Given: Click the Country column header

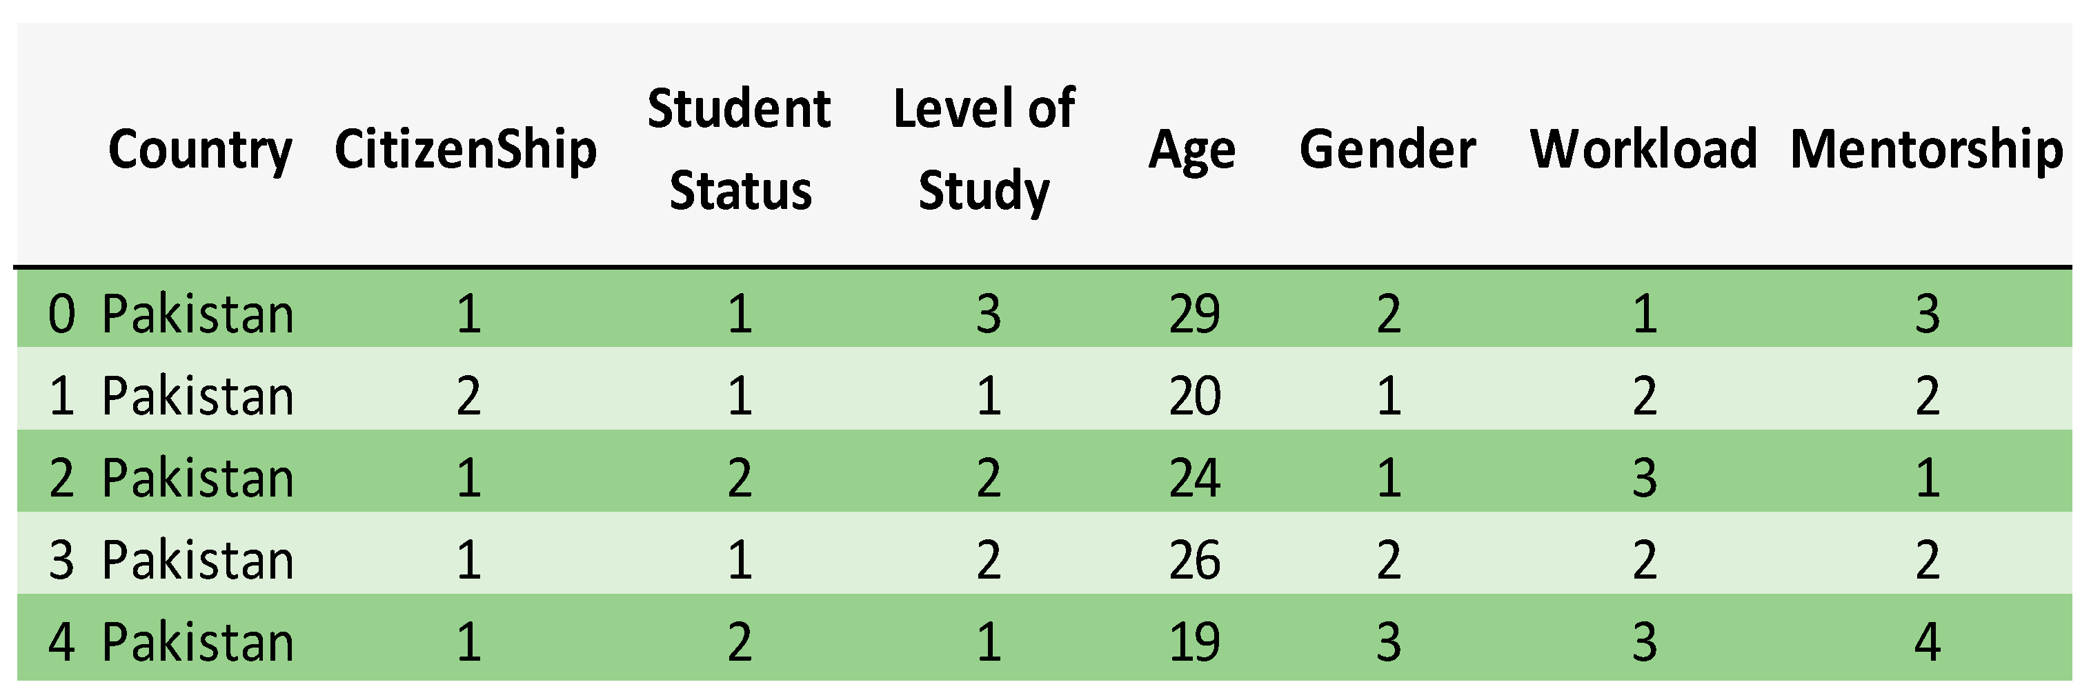Looking at the screenshot, I should (200, 150).
